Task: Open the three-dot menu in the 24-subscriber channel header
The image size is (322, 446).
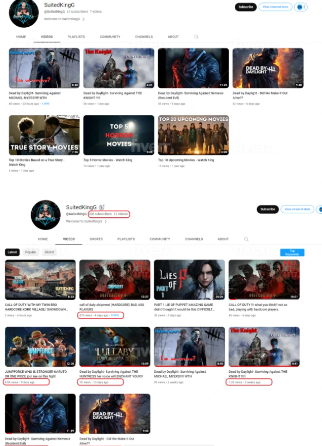Action: pos(305,7)
